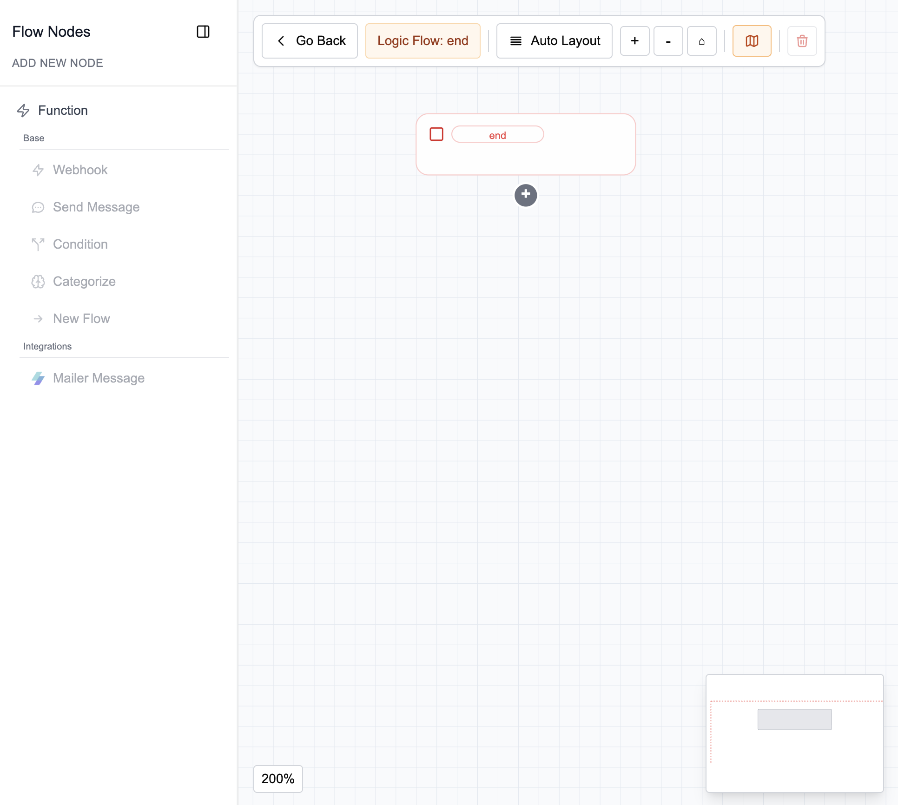The image size is (898, 805).
Task: Select the Logic Flow: end label
Action: pos(423,41)
